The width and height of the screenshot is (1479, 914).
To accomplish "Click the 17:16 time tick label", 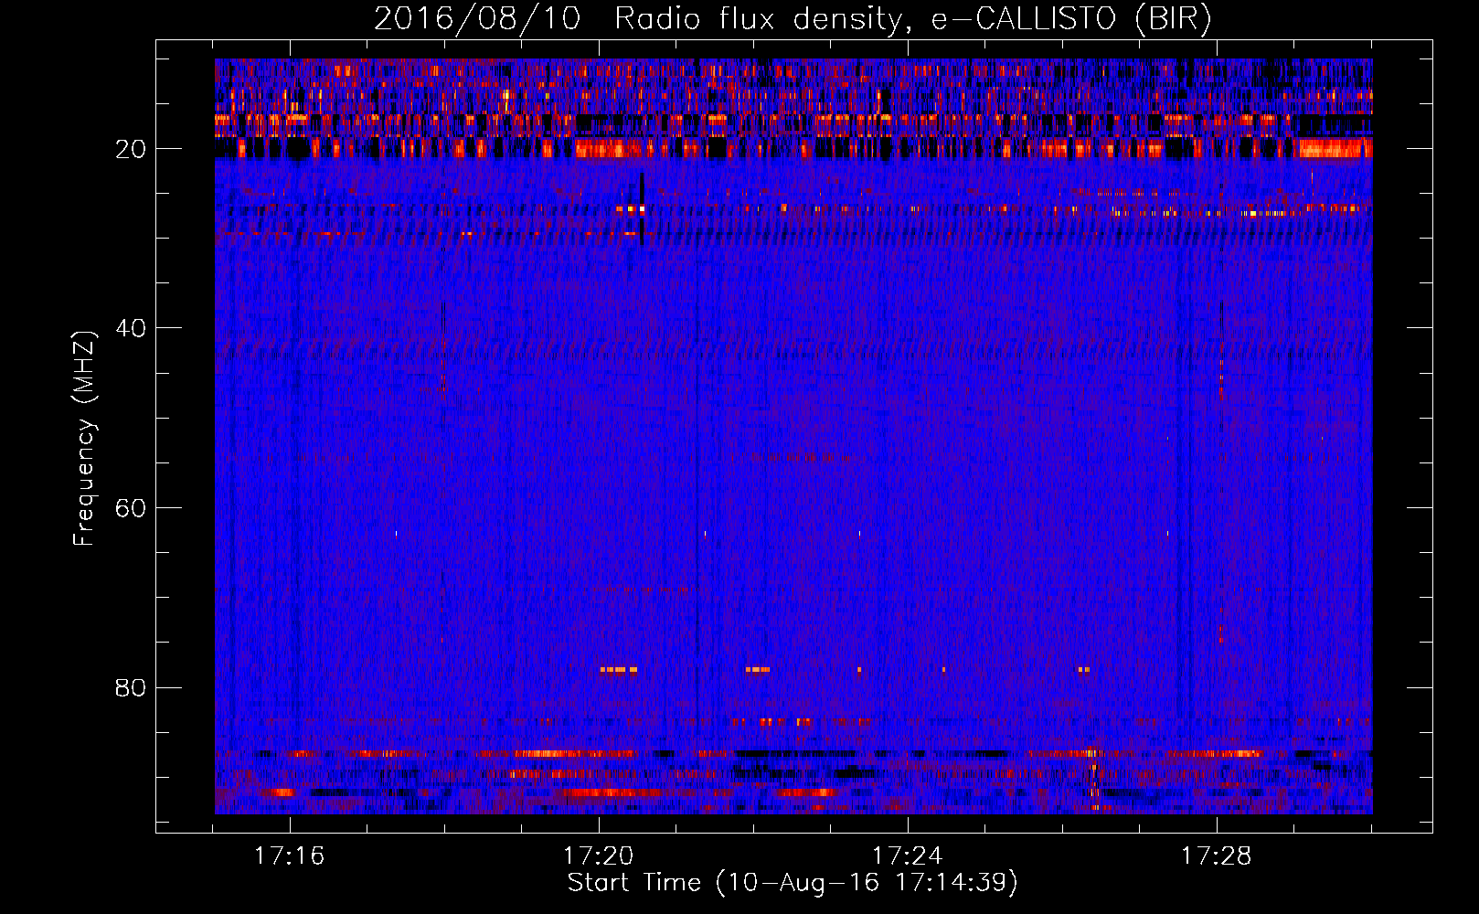I will click(290, 856).
